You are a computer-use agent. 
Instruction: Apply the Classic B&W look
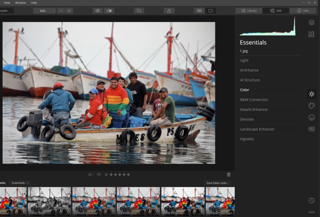pyautogui.click(x=49, y=202)
